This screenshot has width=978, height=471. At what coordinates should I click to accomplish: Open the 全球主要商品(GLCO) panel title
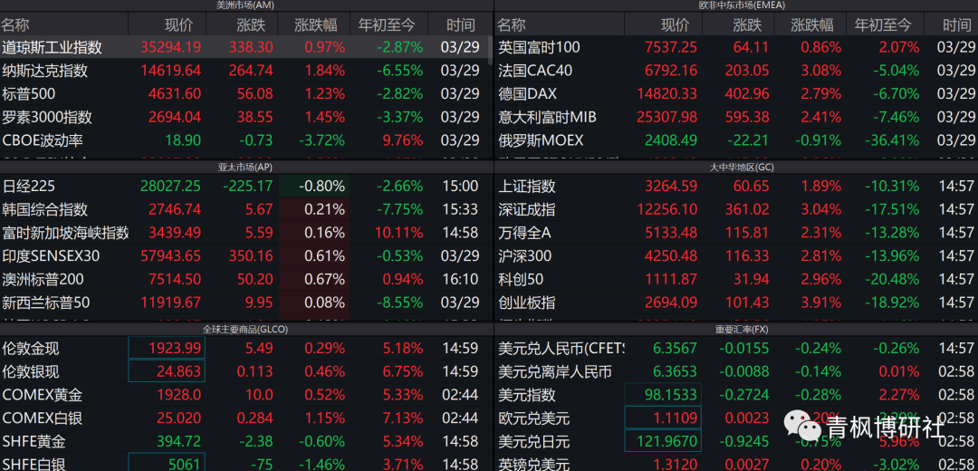pyautogui.click(x=245, y=330)
